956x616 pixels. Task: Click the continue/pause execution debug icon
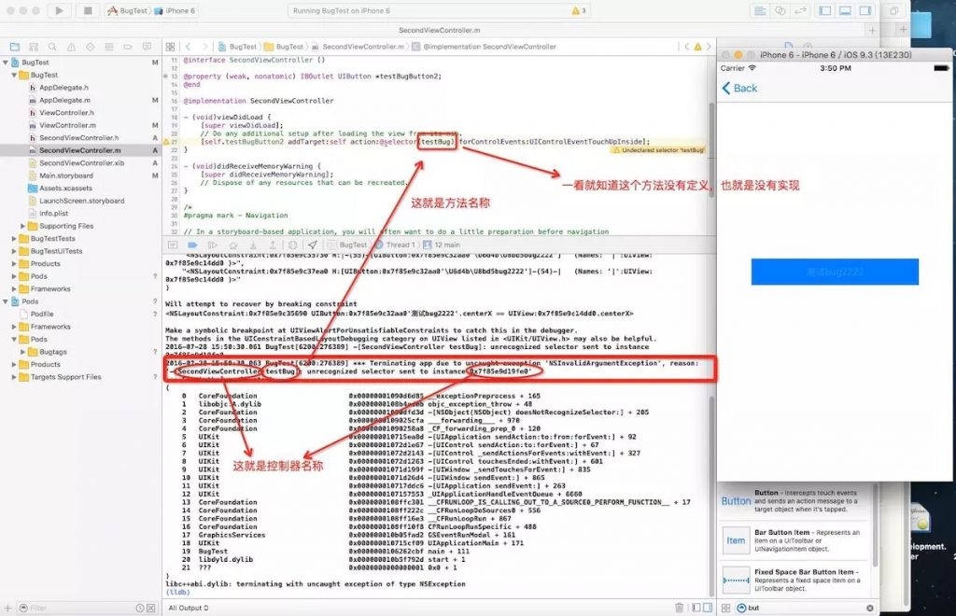(x=212, y=245)
